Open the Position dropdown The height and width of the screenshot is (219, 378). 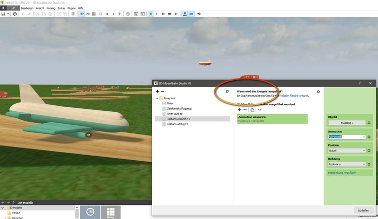[x=347, y=151]
